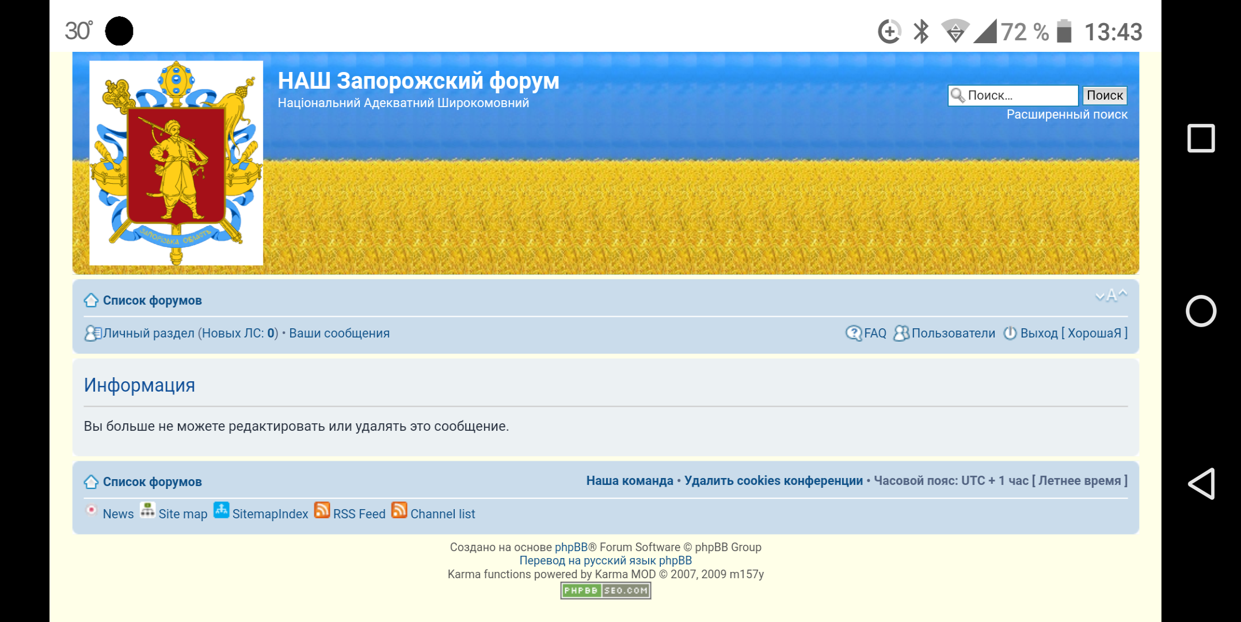Tap the Channel list feed icon

click(399, 511)
